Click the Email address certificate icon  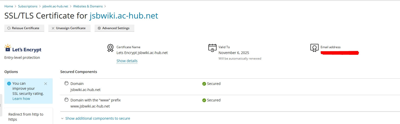pyautogui.click(x=314, y=48)
